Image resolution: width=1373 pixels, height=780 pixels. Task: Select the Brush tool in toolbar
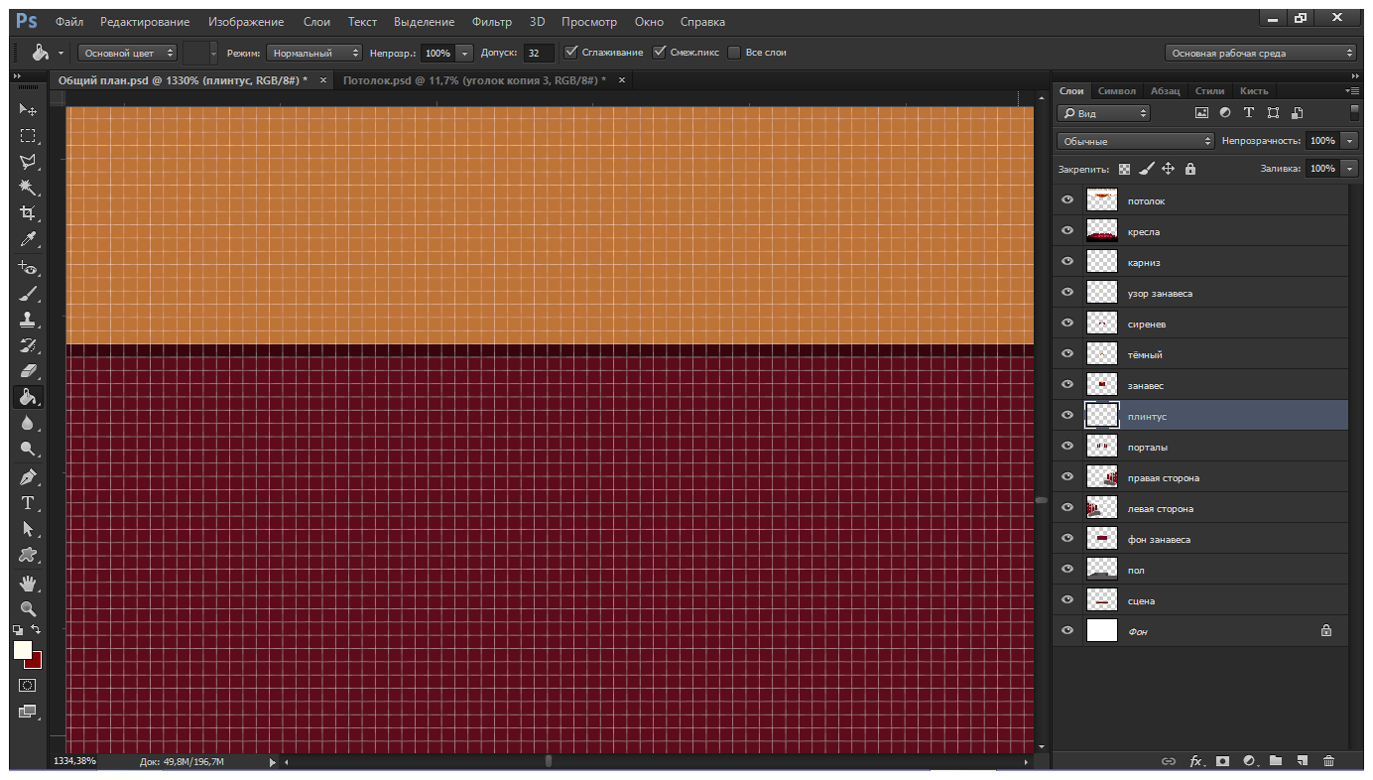tap(28, 294)
